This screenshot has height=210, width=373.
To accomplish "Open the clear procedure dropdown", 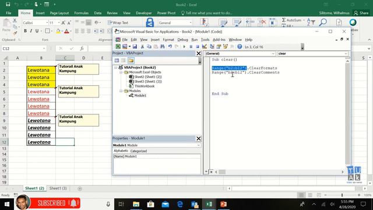I will (x=346, y=54).
